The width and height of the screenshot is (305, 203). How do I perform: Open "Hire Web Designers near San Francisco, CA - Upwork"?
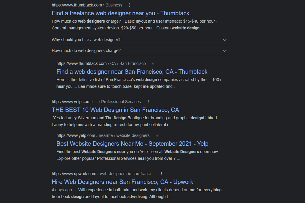pos(122,182)
